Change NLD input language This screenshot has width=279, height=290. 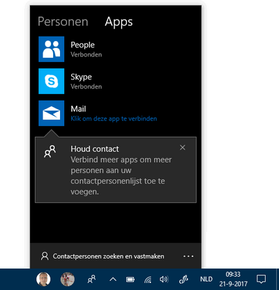(x=206, y=279)
